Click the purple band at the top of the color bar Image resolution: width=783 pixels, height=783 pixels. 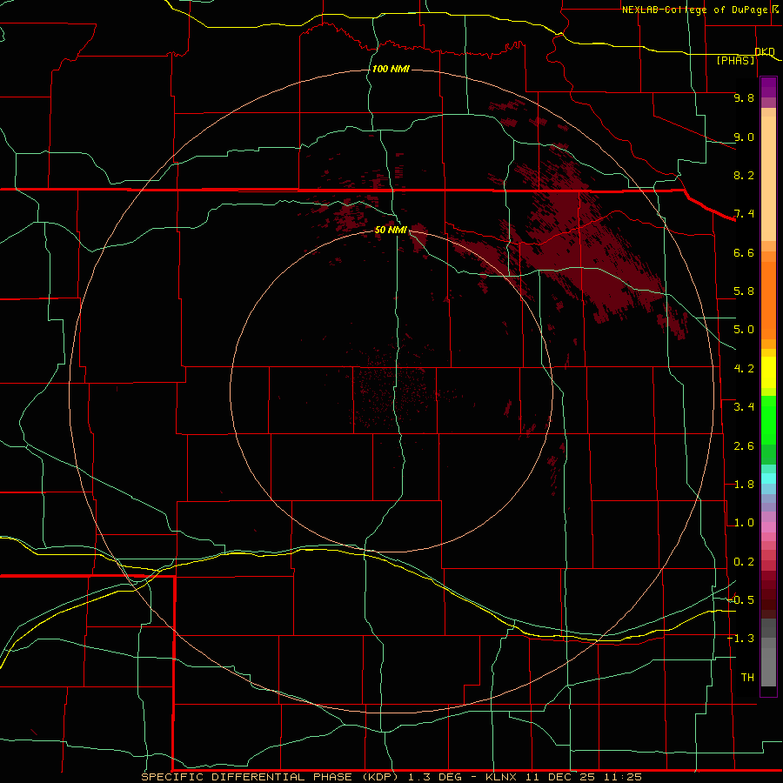pyautogui.click(x=768, y=87)
